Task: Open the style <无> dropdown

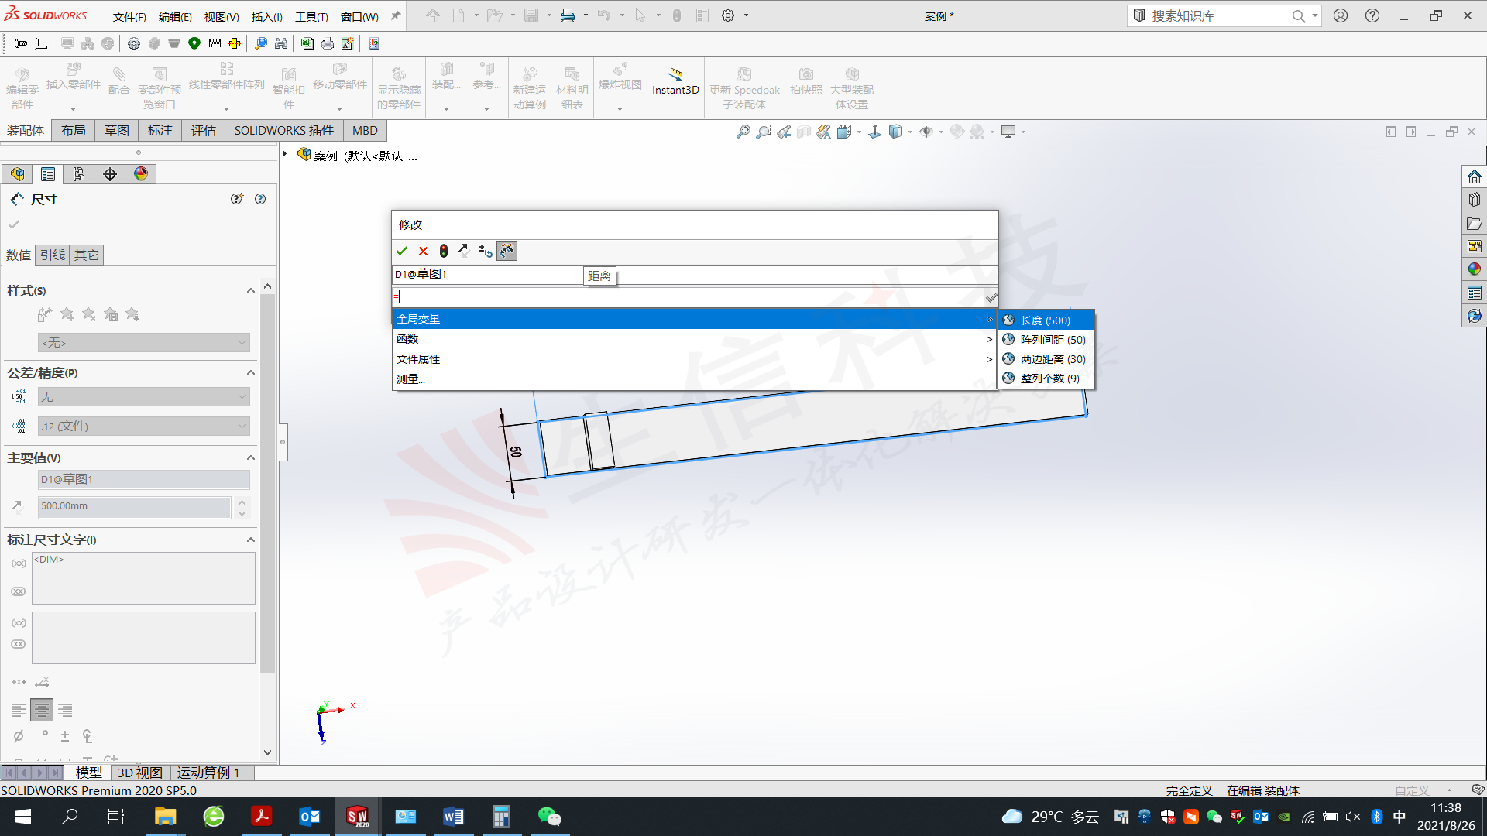Action: click(x=144, y=342)
